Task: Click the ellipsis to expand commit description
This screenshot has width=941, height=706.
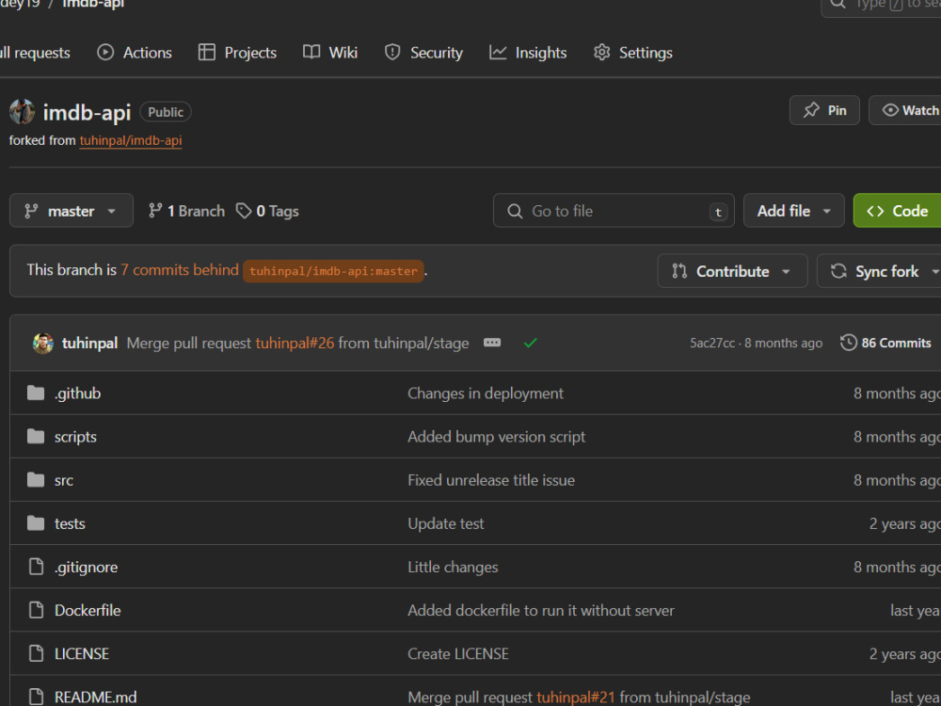Action: click(x=492, y=343)
